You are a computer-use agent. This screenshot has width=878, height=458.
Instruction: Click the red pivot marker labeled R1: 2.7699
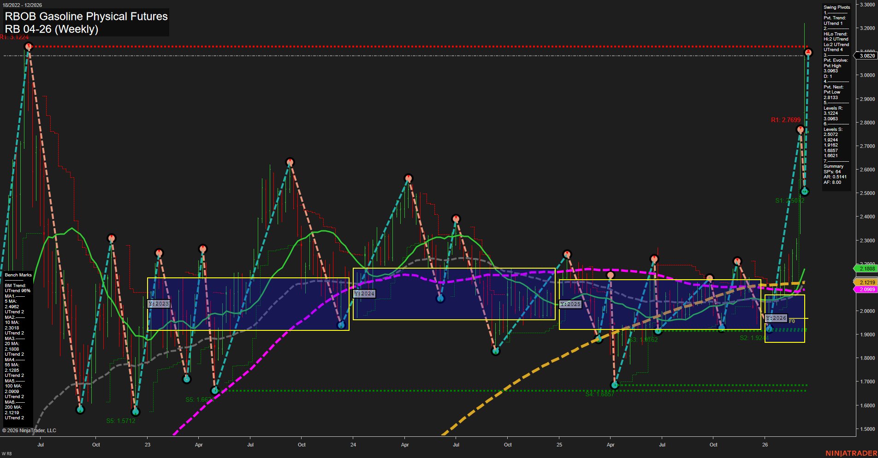(x=801, y=129)
